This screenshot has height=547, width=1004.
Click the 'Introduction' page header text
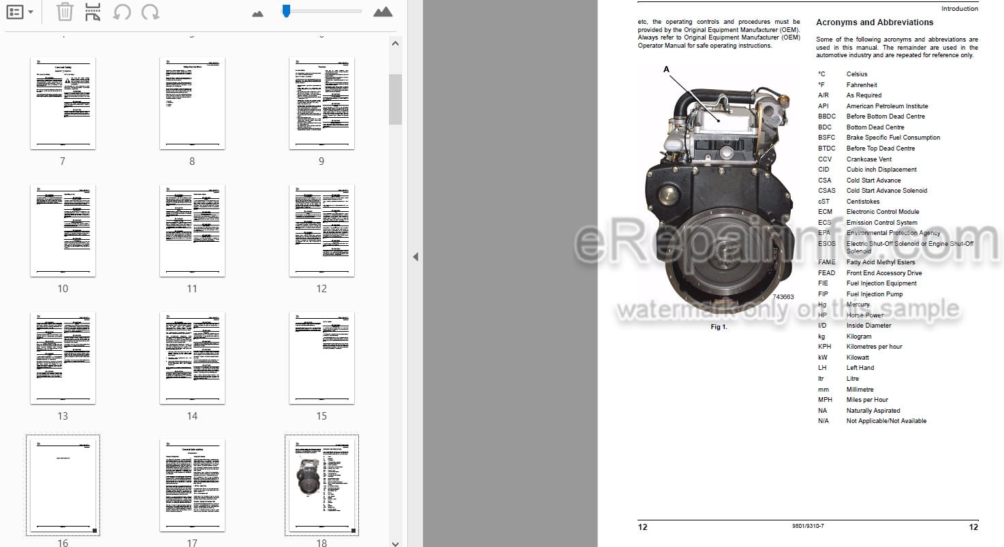pos(960,8)
